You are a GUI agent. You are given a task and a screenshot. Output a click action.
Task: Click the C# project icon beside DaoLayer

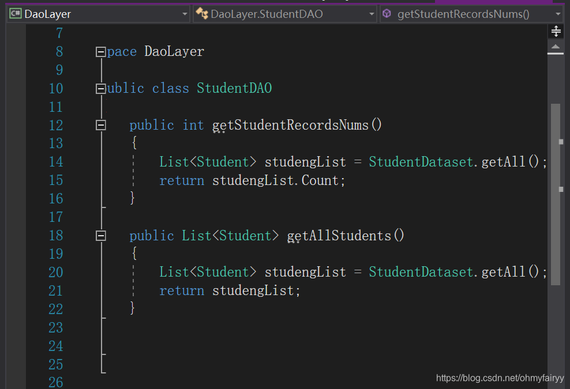tap(15, 14)
